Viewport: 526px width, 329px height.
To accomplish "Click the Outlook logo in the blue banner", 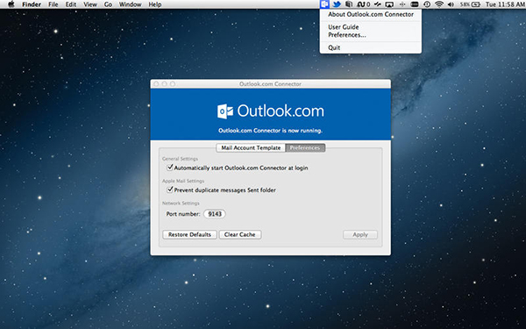I will [225, 111].
